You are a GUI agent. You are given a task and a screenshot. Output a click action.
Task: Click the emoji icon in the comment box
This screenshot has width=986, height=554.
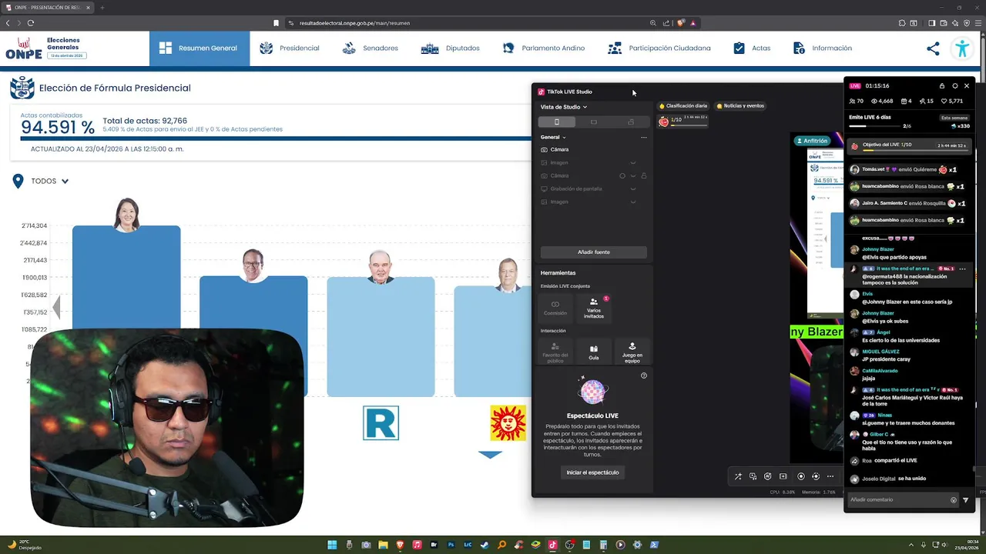(x=954, y=500)
